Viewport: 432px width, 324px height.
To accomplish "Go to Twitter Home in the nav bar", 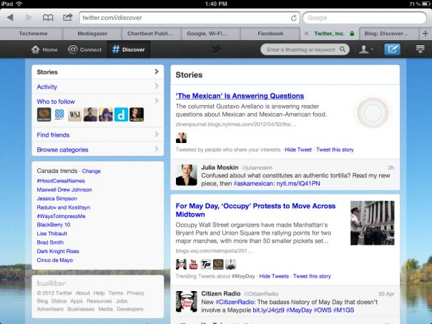I will 44,49.
